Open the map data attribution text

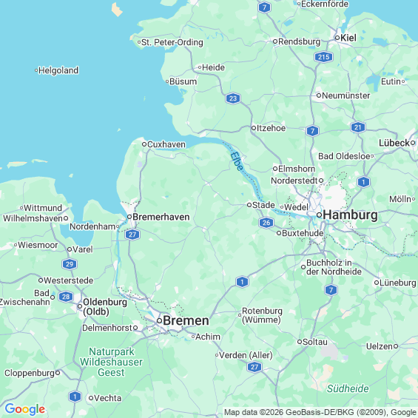[320, 412]
